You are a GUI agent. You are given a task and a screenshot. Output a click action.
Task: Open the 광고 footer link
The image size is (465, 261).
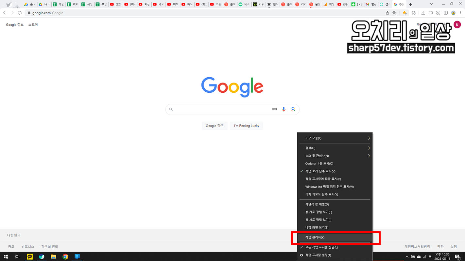coord(11,247)
